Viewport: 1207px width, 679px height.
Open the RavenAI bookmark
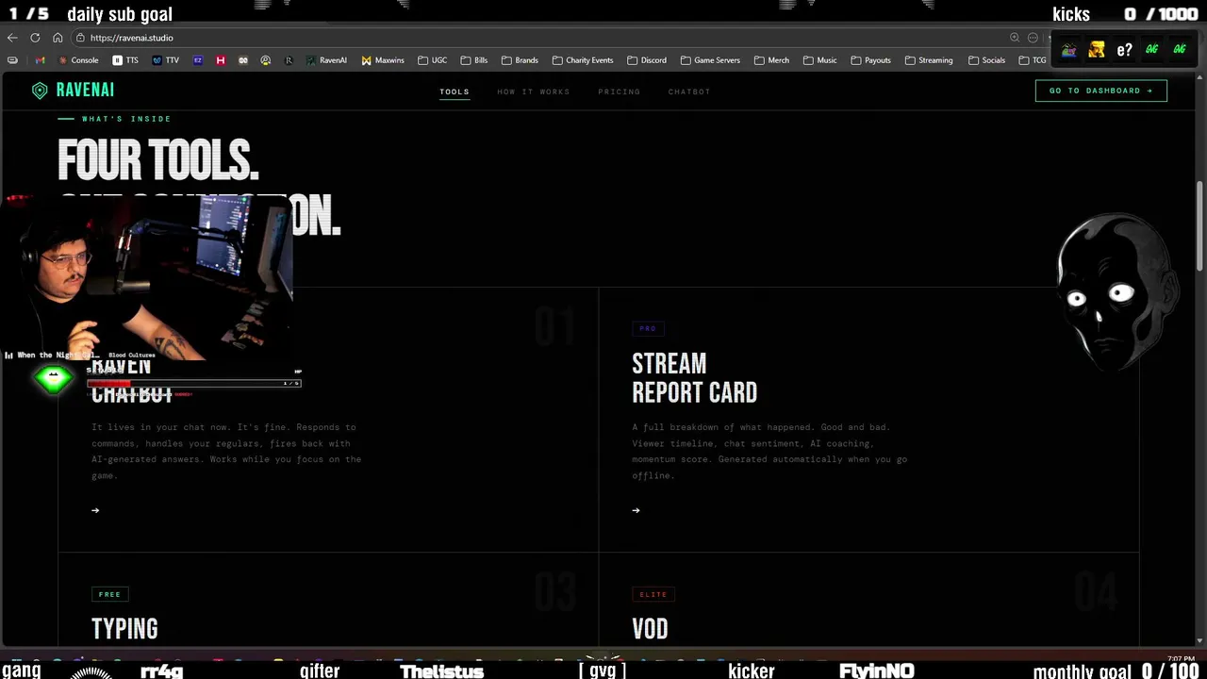(x=326, y=60)
